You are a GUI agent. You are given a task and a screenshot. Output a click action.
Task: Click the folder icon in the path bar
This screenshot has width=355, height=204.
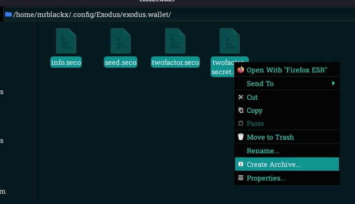tap(8, 14)
